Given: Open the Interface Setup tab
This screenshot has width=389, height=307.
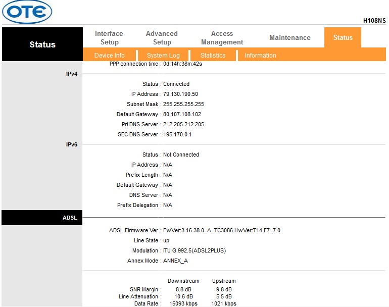Looking at the screenshot, I should (x=109, y=38).
